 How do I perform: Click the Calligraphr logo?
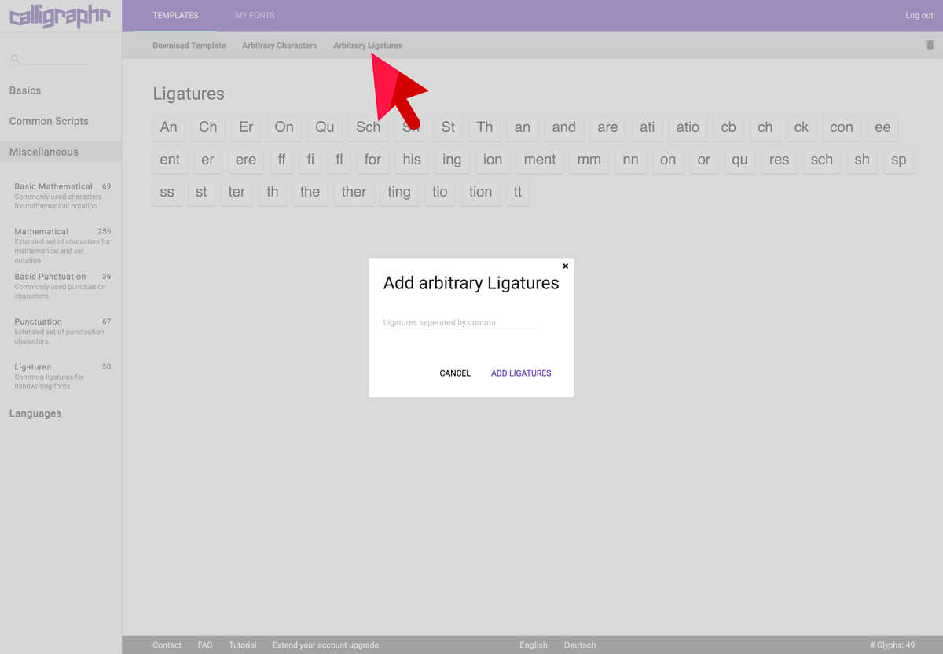tap(61, 16)
